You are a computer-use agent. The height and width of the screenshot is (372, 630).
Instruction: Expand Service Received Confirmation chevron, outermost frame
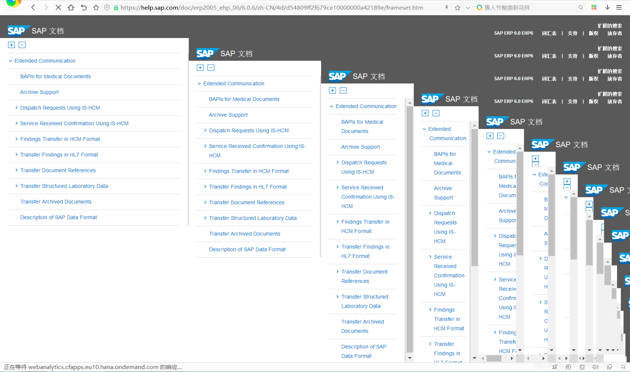(16, 123)
